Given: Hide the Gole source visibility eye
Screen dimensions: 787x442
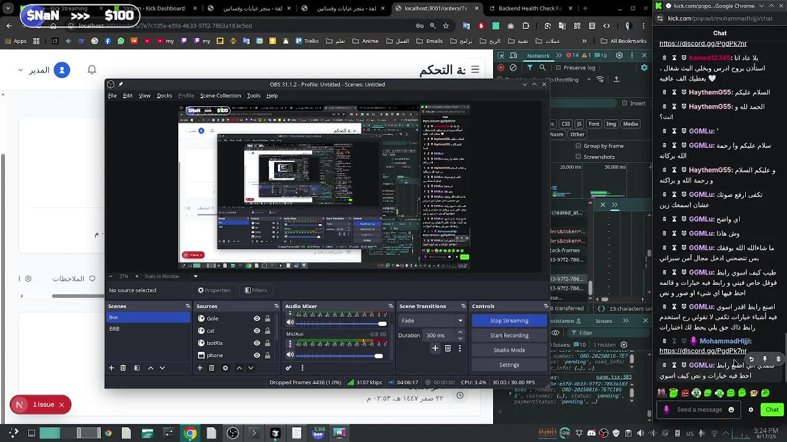Looking at the screenshot, I should coord(257,319).
